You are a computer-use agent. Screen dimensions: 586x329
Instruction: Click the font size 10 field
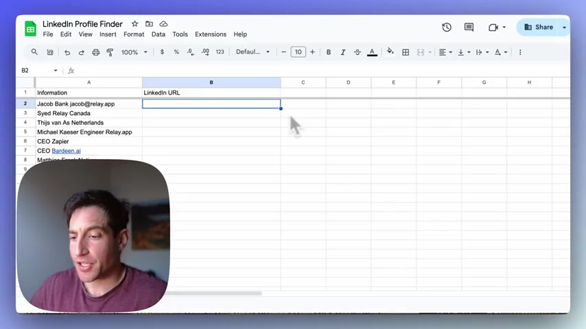(x=298, y=52)
